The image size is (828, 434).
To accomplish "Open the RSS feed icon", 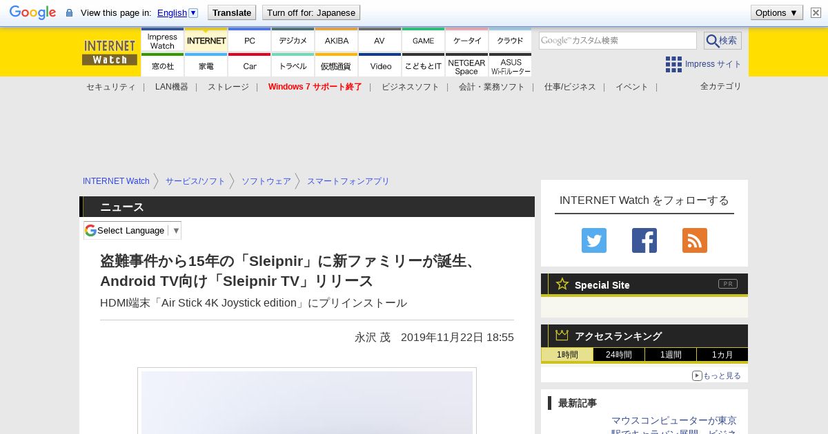I will point(694,240).
